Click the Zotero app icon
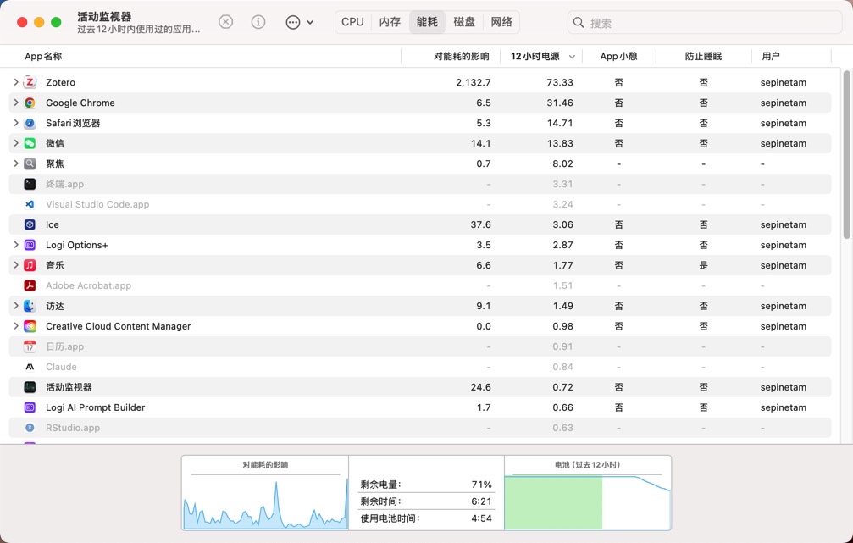This screenshot has width=853, height=543. 30,82
